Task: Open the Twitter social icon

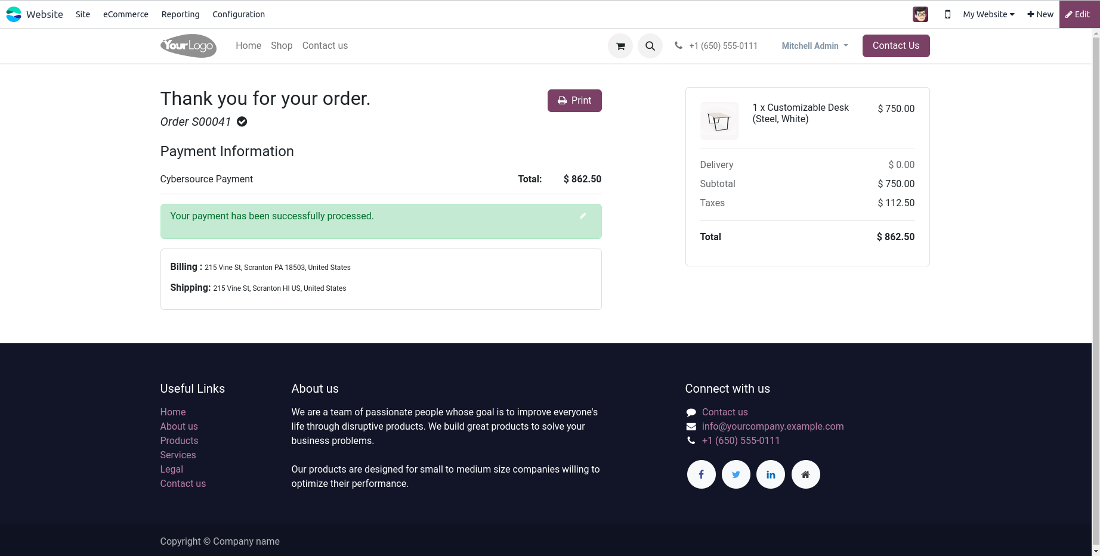Action: (x=736, y=474)
